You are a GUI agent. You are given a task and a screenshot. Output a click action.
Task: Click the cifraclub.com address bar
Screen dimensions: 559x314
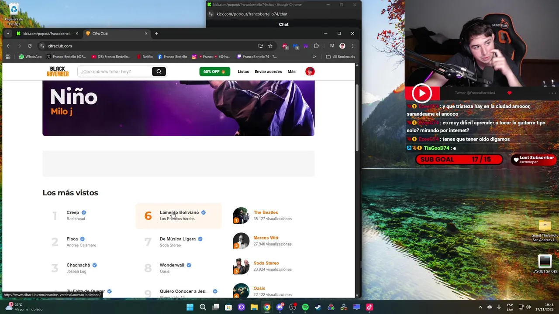click(148, 46)
